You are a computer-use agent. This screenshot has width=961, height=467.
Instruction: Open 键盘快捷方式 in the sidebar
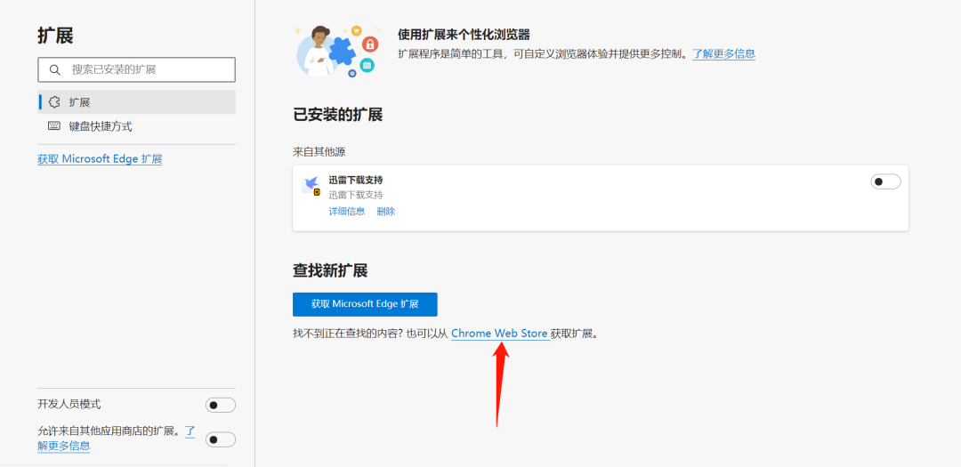pyautogui.click(x=137, y=127)
